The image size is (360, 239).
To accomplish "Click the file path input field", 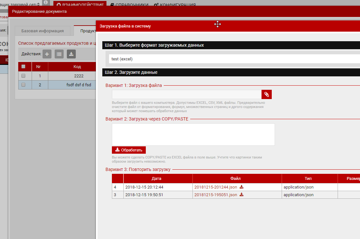I will (186, 95).
